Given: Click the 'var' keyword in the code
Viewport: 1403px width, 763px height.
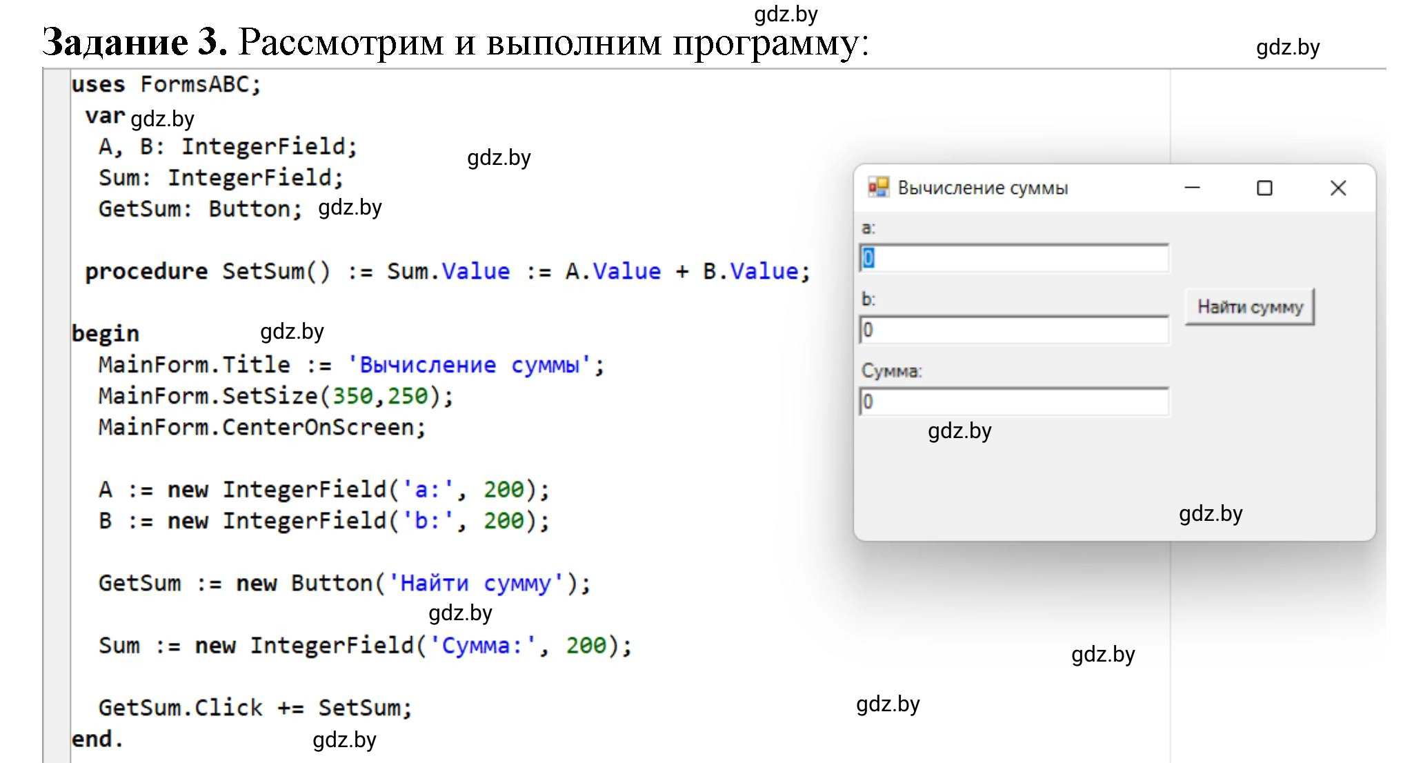Looking at the screenshot, I should pyautogui.click(x=105, y=116).
